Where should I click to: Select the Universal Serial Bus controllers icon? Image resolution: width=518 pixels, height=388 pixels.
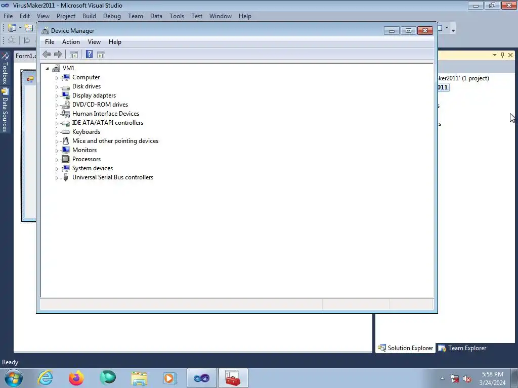click(66, 177)
